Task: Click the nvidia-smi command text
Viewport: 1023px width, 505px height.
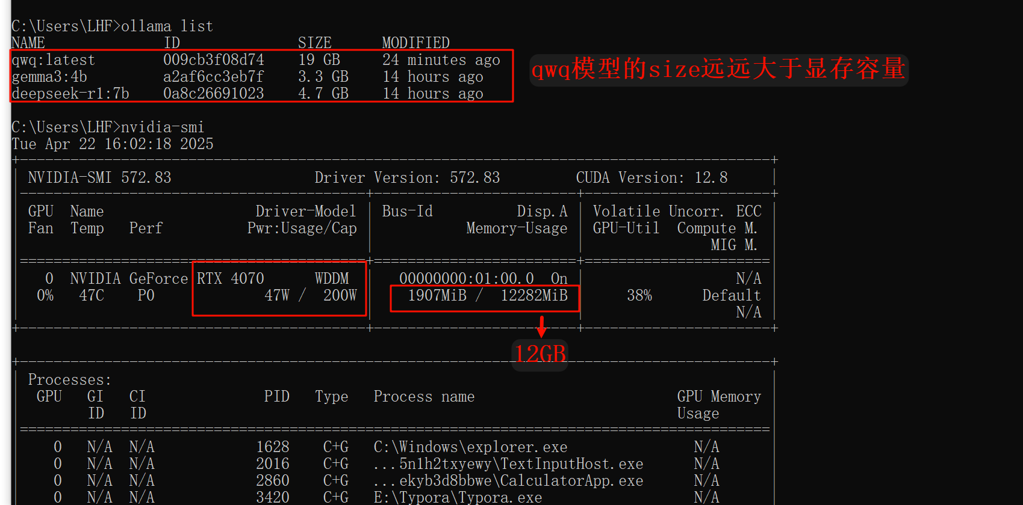Action: point(163,127)
